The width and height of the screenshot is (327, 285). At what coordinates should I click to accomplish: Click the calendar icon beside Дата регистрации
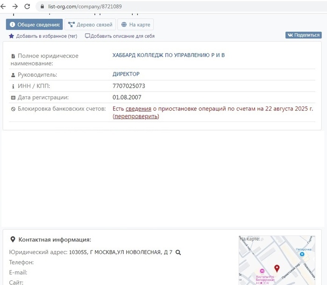click(x=13, y=98)
